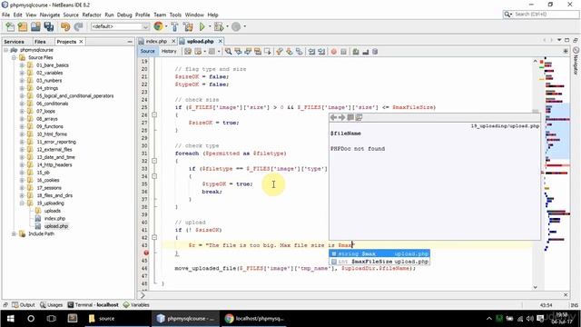This screenshot has width=581, height=327.
Task: Open the run project dropdown arrow
Action: pyautogui.click(x=209, y=26)
